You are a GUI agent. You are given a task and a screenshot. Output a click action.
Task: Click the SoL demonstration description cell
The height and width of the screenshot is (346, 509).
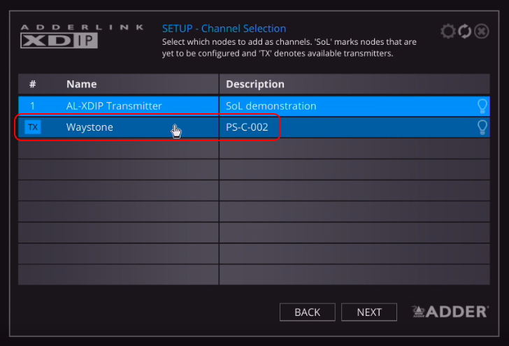(271, 106)
